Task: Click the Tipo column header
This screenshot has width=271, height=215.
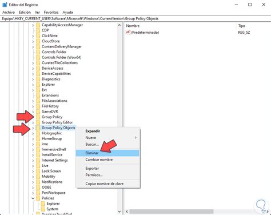Action: tap(242, 26)
